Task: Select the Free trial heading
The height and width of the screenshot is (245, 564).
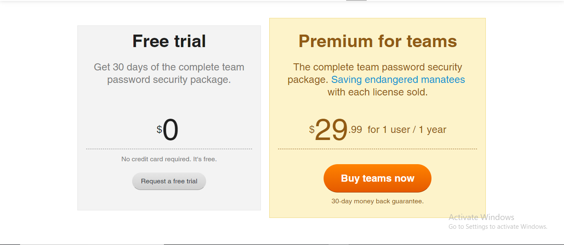Action: [169, 41]
